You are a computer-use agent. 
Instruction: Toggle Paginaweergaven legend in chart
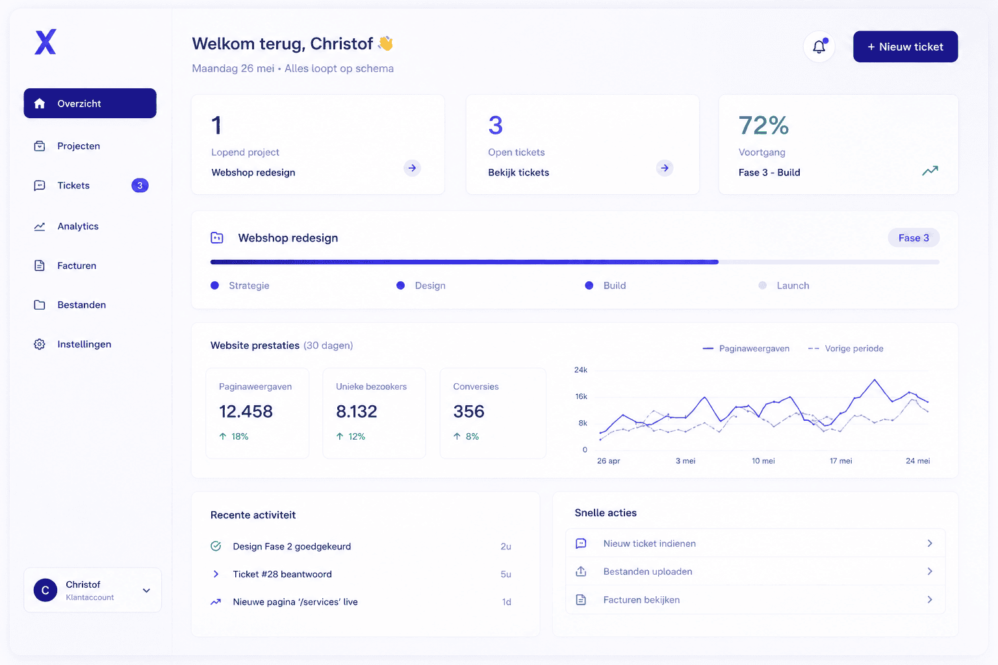[746, 349]
